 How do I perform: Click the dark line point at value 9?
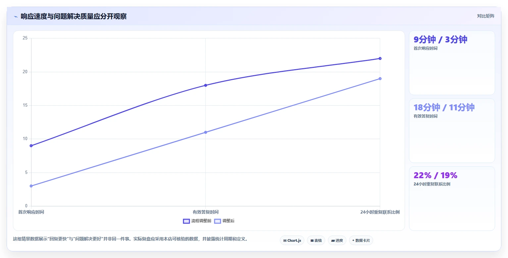pos(31,146)
